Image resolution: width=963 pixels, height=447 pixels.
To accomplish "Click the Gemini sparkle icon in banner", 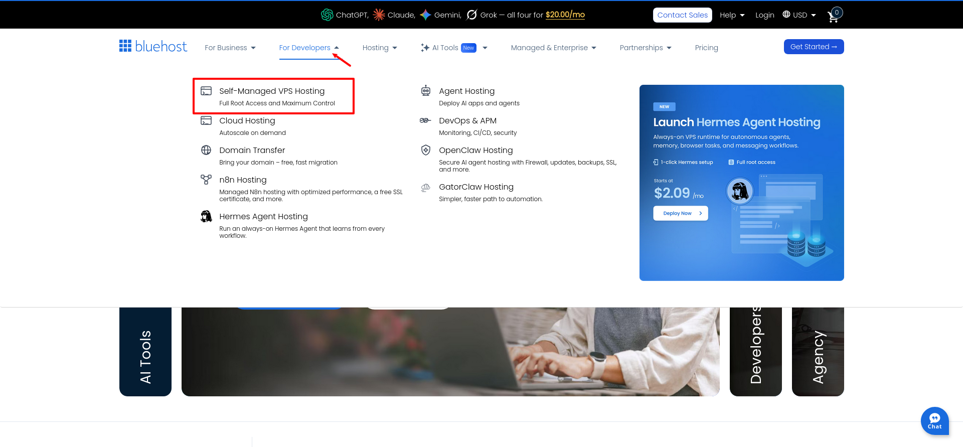I will point(425,15).
